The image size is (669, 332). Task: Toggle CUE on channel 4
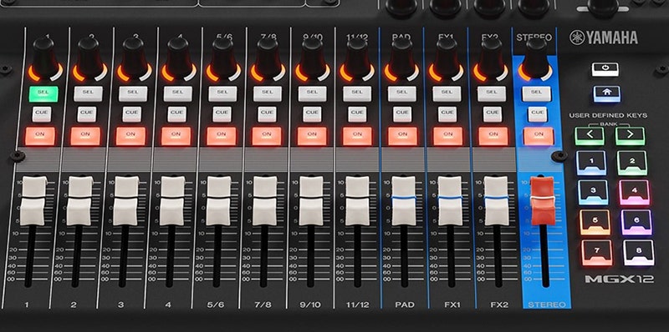point(176,114)
